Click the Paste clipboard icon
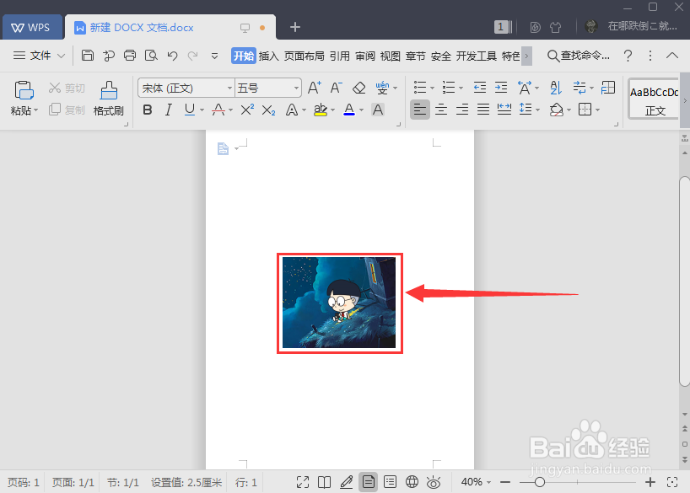This screenshot has width=690, height=493. [24, 91]
